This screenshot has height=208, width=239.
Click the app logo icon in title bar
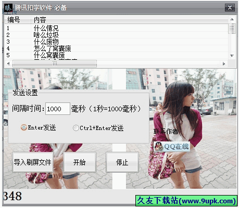coord(8,8)
